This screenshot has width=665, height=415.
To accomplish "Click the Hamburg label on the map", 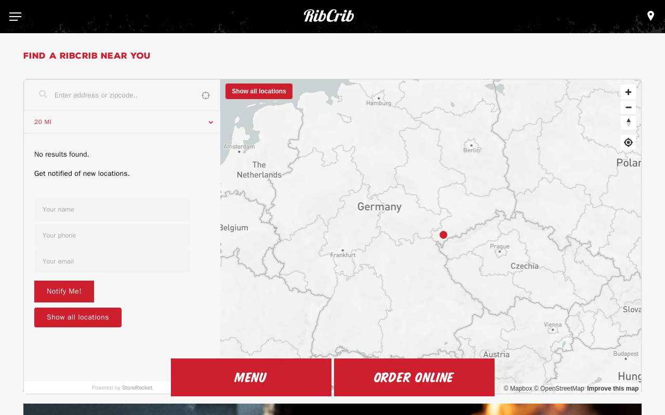I will 379,103.
